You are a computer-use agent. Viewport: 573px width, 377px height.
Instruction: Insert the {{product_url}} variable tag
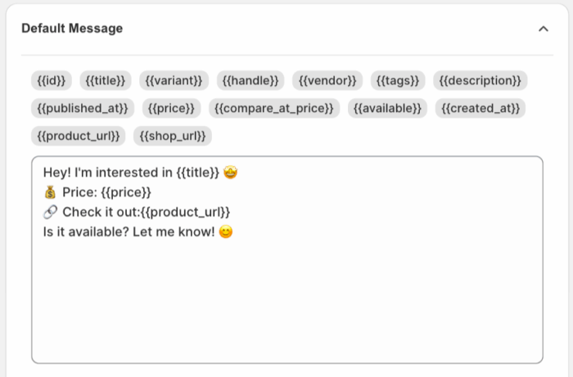[x=78, y=136]
